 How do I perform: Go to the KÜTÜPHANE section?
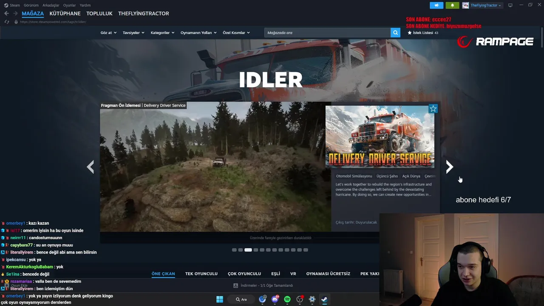65,14
